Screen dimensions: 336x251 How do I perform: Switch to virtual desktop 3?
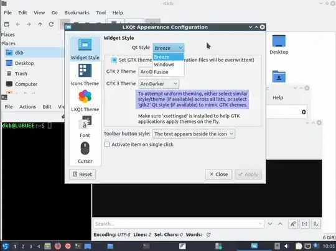tap(30, 247)
